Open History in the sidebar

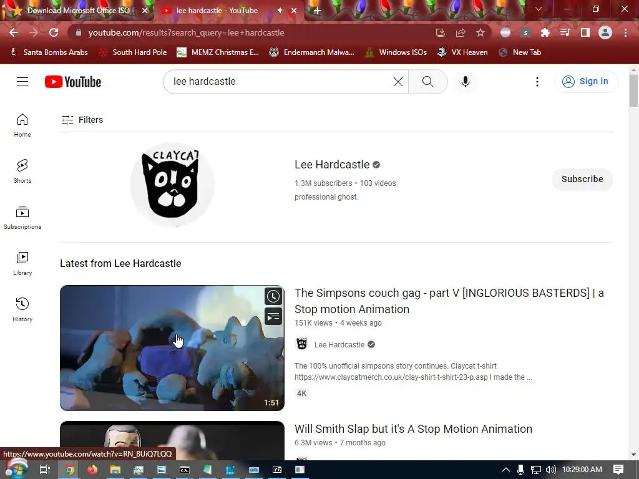[x=22, y=309]
